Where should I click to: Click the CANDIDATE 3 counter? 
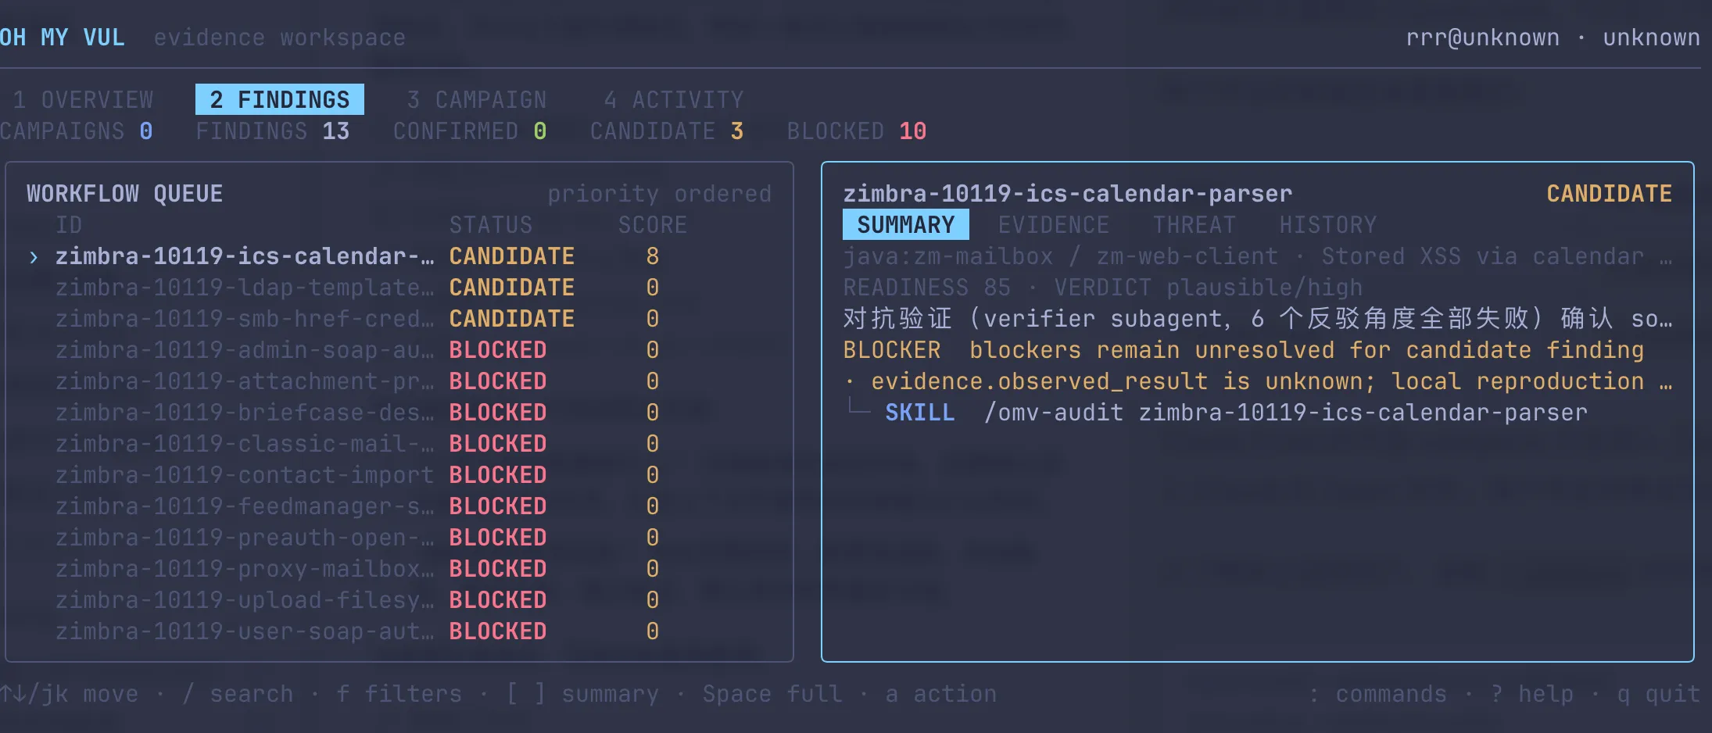[x=667, y=131]
